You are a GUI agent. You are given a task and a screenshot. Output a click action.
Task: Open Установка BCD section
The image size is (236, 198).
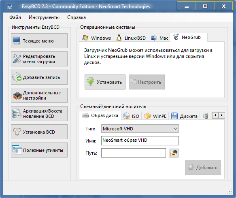click(x=39, y=132)
